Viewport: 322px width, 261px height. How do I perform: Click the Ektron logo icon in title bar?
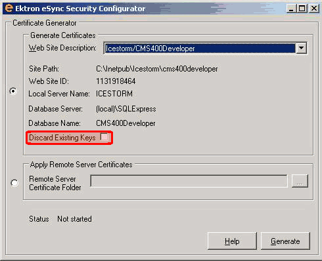click(x=9, y=8)
